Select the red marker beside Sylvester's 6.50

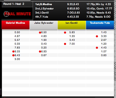pyautogui.click(x=40, y=32)
